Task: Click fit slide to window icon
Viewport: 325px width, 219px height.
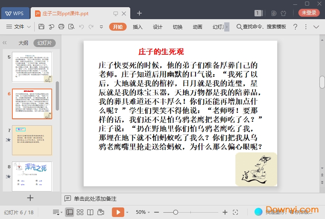Action: pyautogui.click(x=235, y=212)
